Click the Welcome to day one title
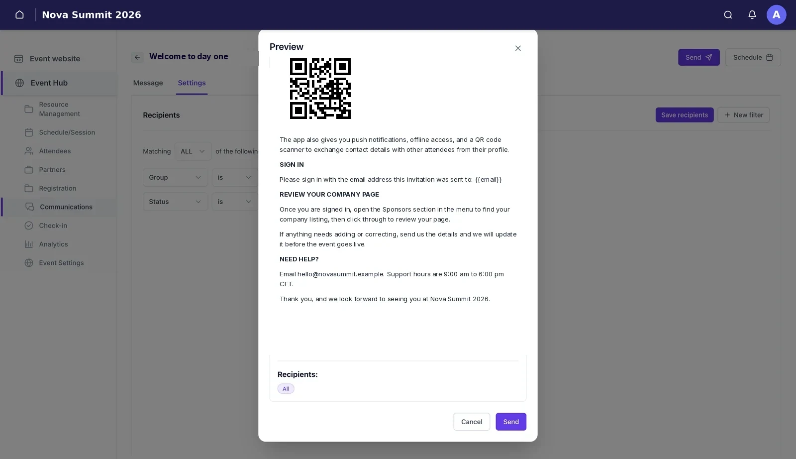Image resolution: width=796 pixels, height=459 pixels. (189, 57)
